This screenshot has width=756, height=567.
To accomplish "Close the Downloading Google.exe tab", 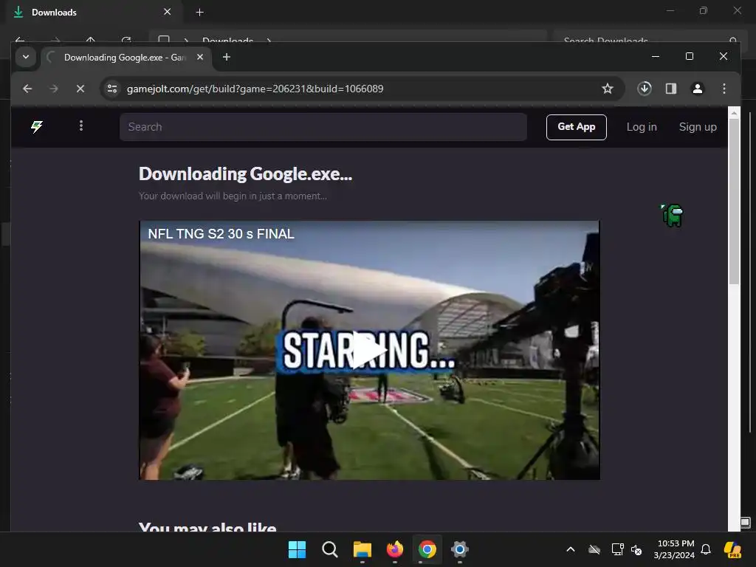I will click(x=199, y=57).
